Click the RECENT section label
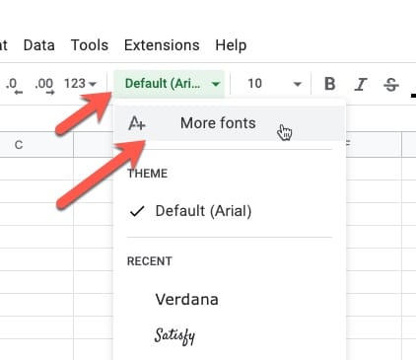The height and width of the screenshot is (360, 416). pos(150,261)
